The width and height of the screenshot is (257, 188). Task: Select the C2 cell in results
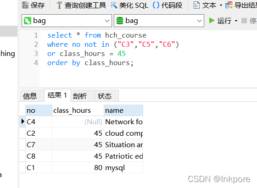click(39, 133)
